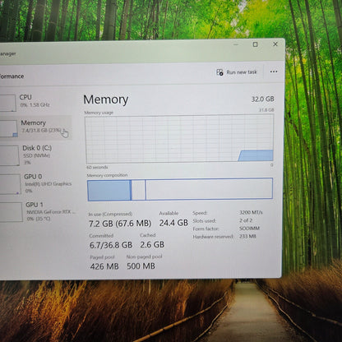
Task: Click the Memory usage graph area
Action: 179,139
